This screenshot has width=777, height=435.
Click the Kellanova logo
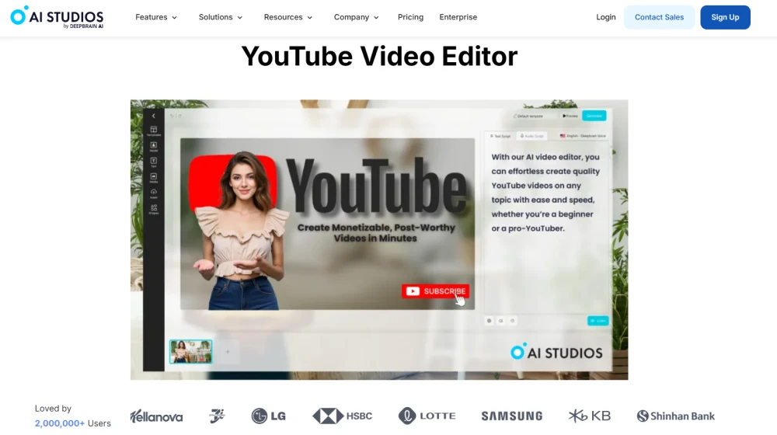tap(156, 416)
